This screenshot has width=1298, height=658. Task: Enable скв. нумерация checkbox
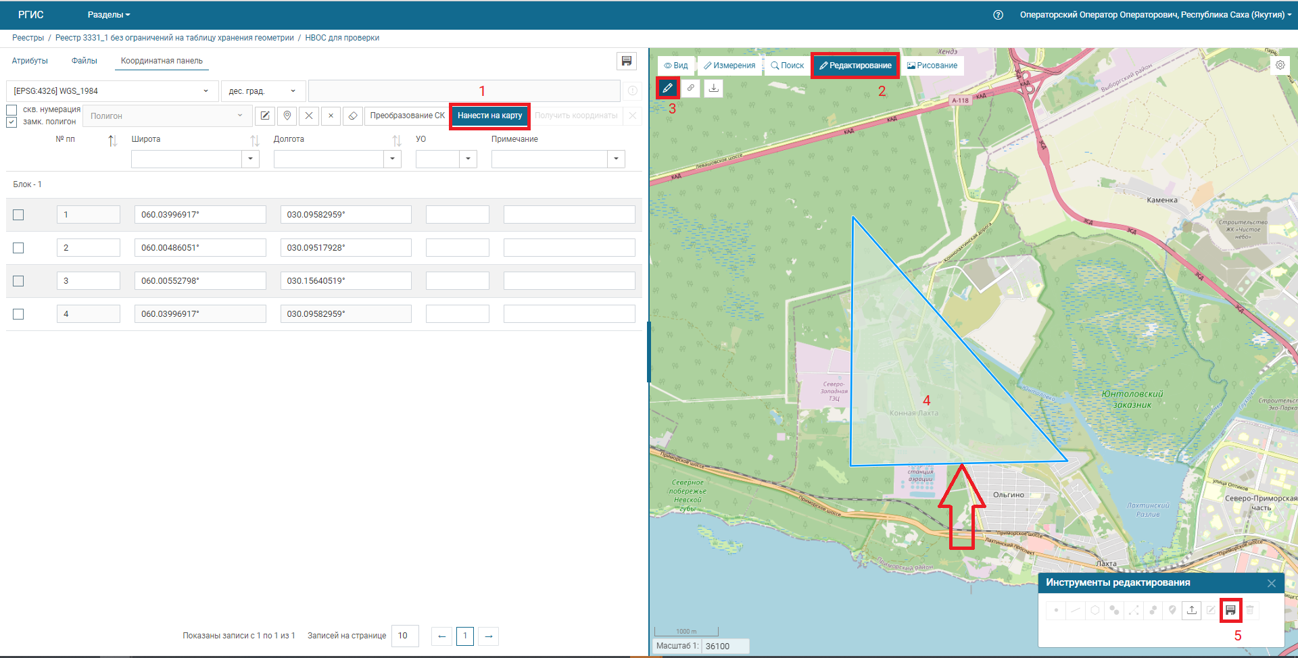click(x=11, y=109)
